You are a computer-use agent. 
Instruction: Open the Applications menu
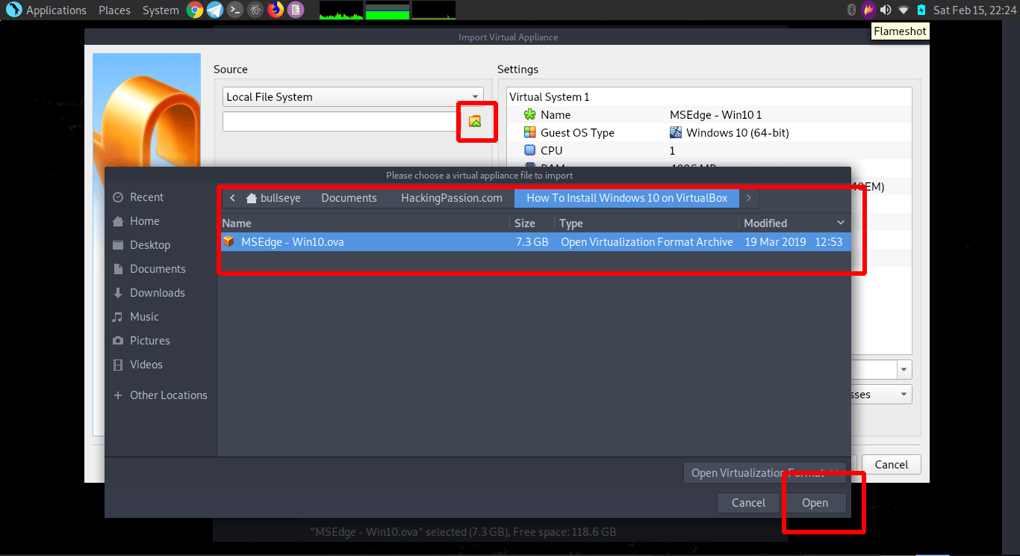pos(57,10)
